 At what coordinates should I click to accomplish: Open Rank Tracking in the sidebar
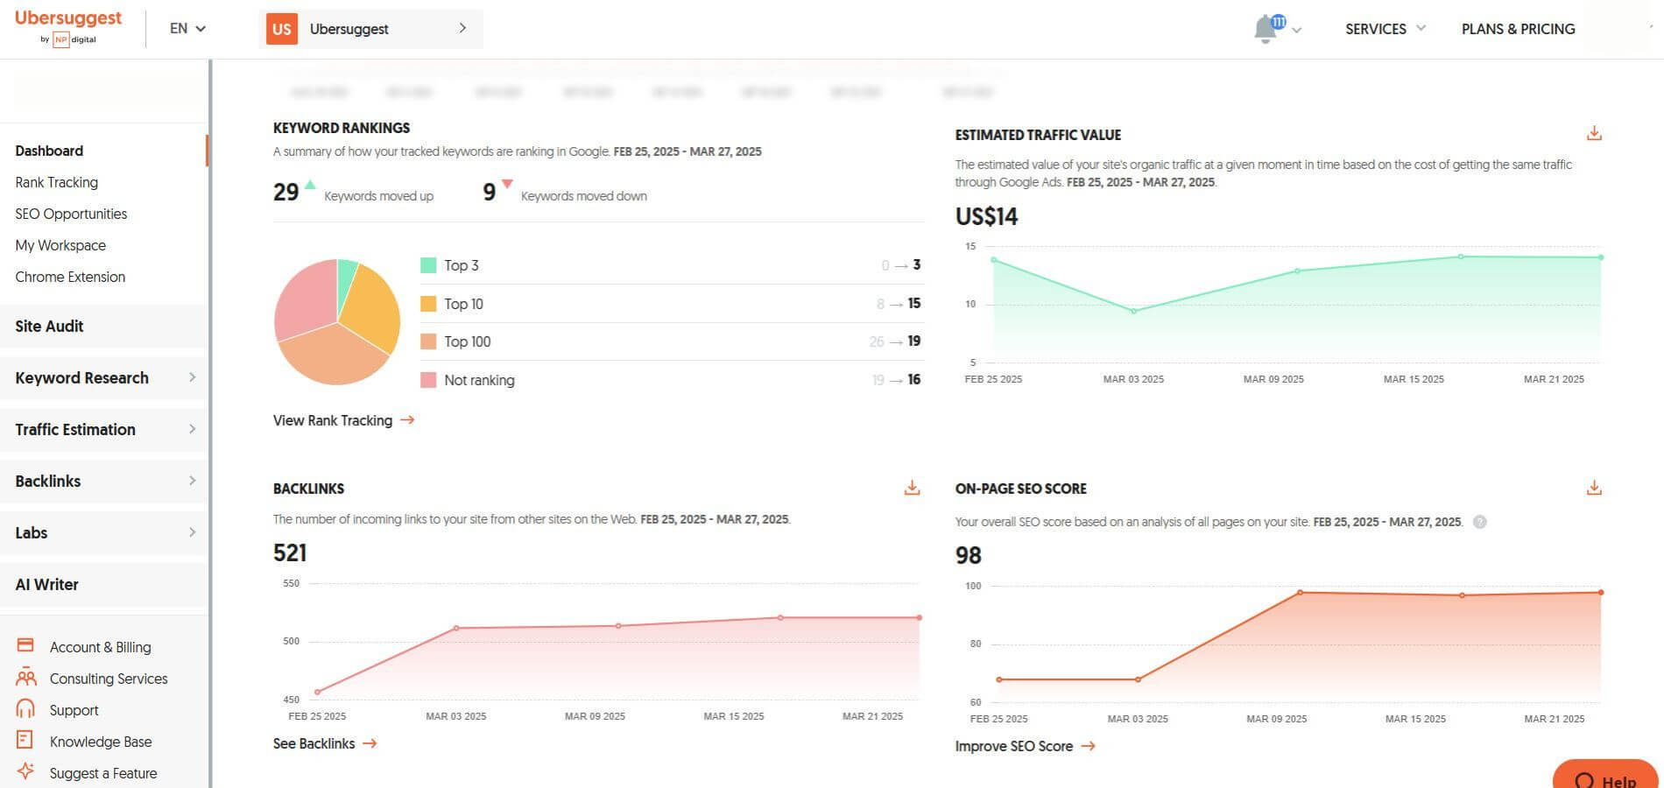pos(56,182)
